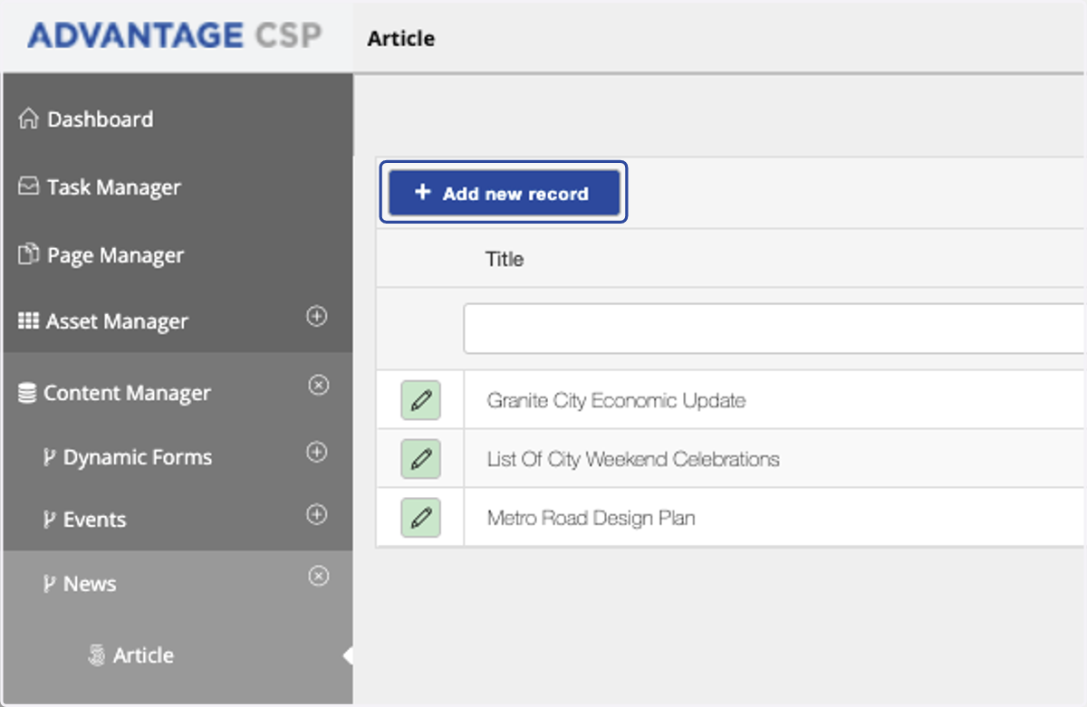The width and height of the screenshot is (1087, 707).
Task: Click the Advantage CSP logo
Action: tap(175, 36)
